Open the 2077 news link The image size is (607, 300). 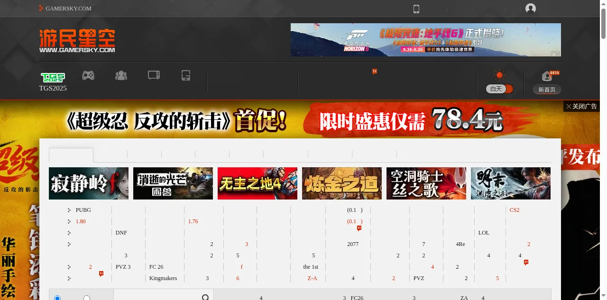353,244
